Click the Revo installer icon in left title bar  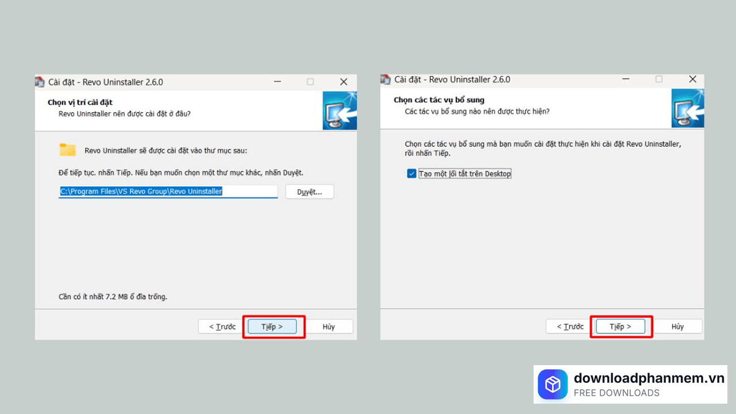tap(40, 82)
